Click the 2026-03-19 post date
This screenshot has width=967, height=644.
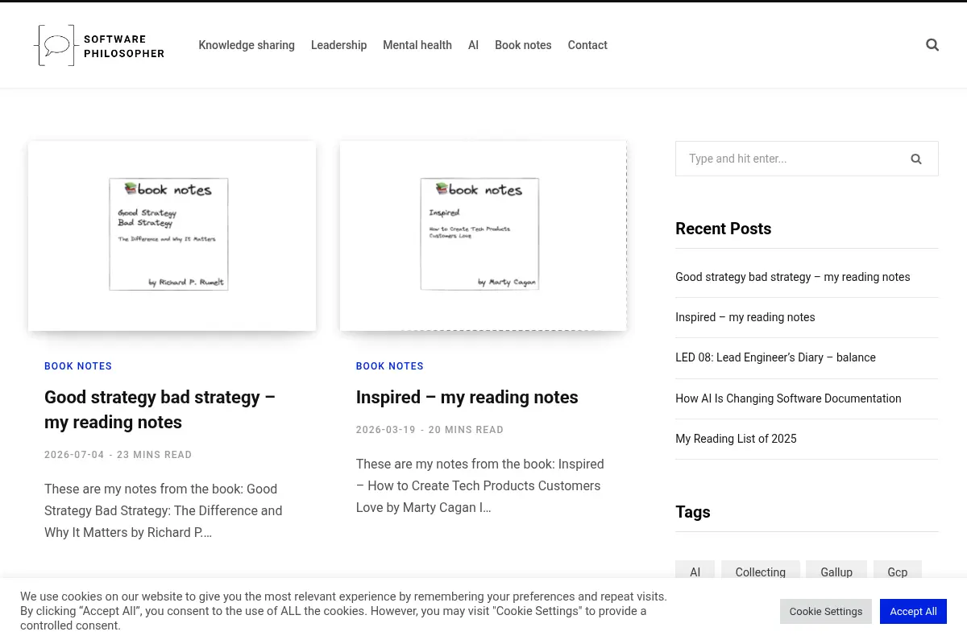386,430
